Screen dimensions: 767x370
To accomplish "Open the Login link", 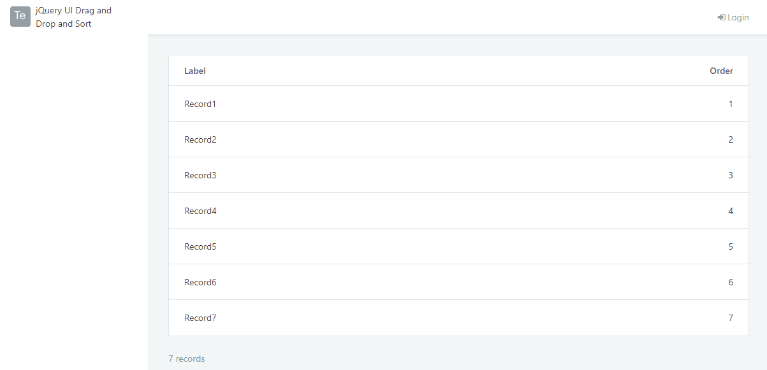I will pos(738,17).
